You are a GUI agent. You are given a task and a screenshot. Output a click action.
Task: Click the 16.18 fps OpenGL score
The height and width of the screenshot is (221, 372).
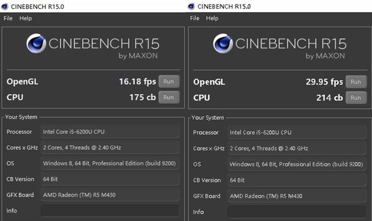137,81
